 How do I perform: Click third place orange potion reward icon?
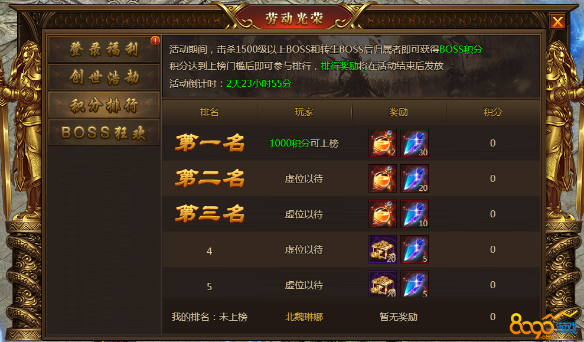(383, 214)
